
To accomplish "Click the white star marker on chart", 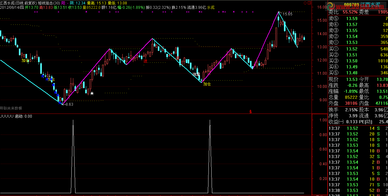I will tap(92, 93).
